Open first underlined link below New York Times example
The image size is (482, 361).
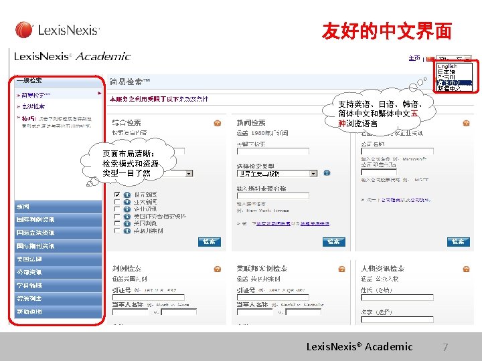click(x=273, y=223)
